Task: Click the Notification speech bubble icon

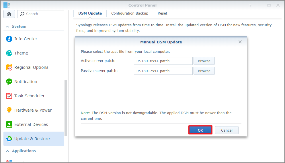Action: pos(9,82)
